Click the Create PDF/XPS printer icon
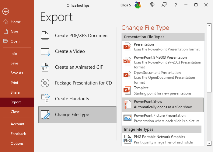This screenshot has height=152, width=213. [x=45, y=36]
